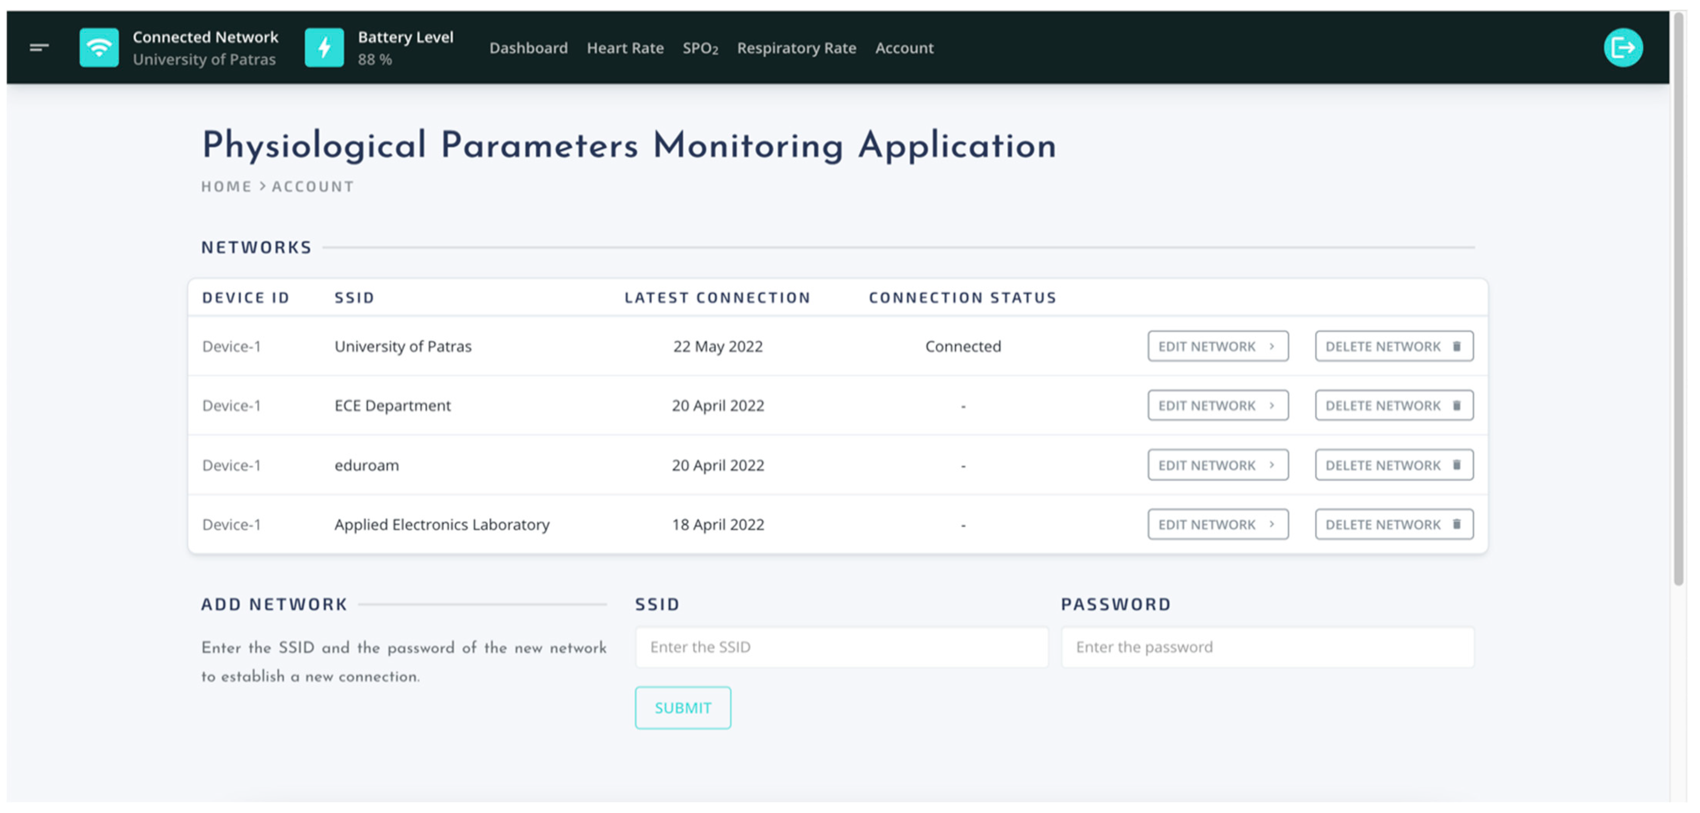The image size is (1700, 813).
Task: Click trash icon for eduroam network
Action: [1456, 465]
